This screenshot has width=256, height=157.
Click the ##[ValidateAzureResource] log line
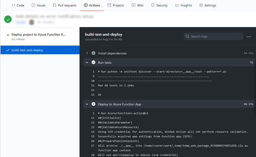[x=119, y=127]
